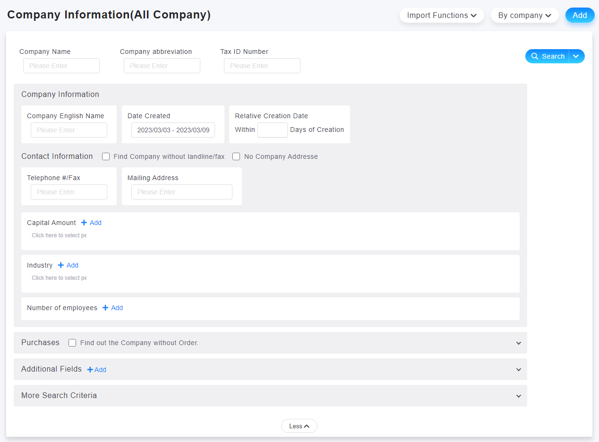Click the blue Add button at top

(580, 15)
